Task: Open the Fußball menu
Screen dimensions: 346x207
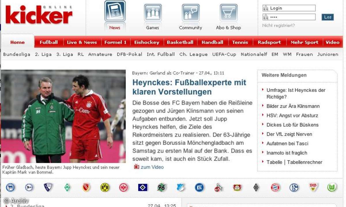Action: (49, 42)
